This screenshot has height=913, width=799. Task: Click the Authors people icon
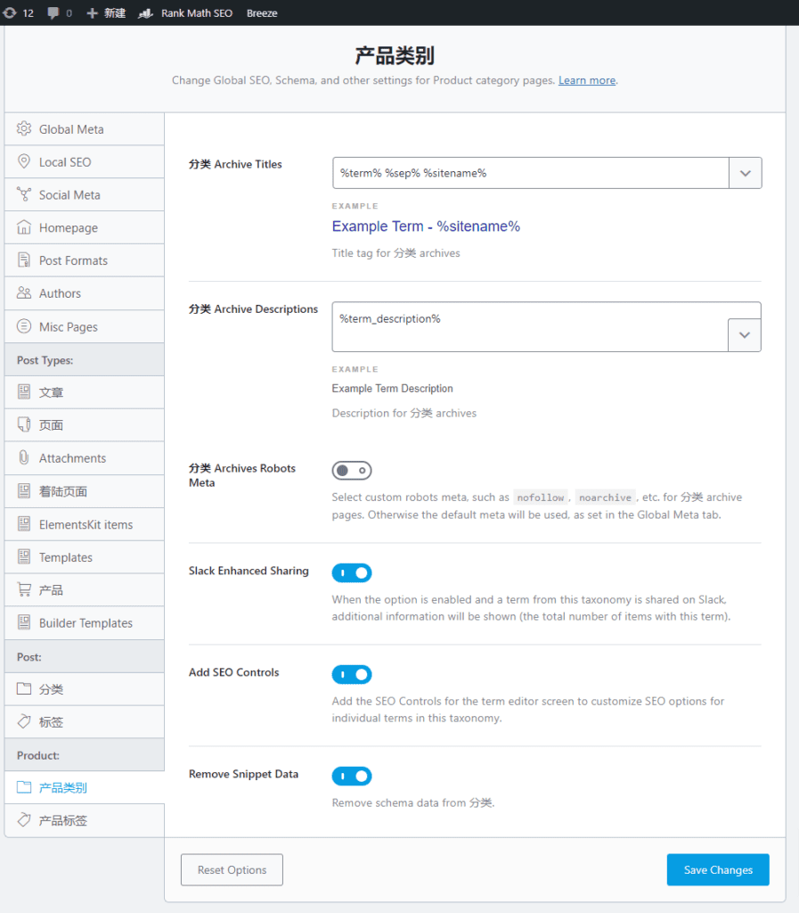[24, 292]
